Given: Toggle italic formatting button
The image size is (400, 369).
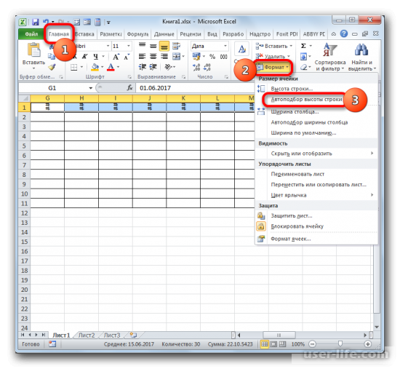Looking at the screenshot, I should [x=84, y=57].
